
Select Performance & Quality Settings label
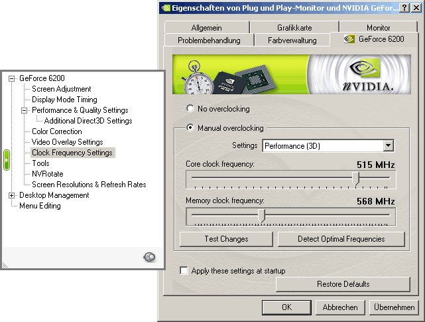pos(80,110)
